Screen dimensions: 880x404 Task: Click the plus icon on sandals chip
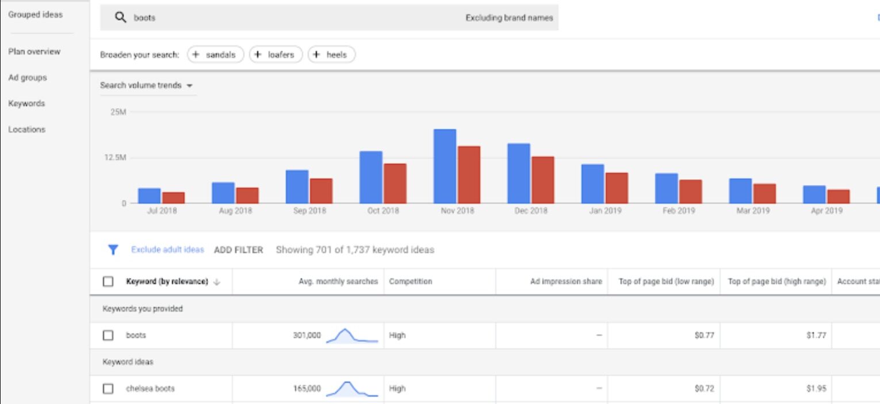196,55
